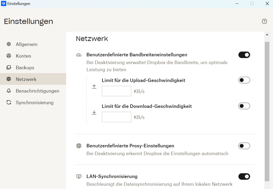
Task: Enable the download speed limit toggle
Action: (244, 106)
